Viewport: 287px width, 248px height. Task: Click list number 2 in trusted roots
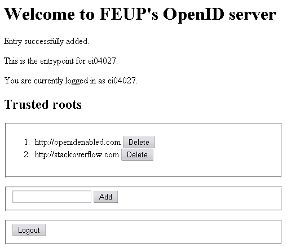click(27, 154)
